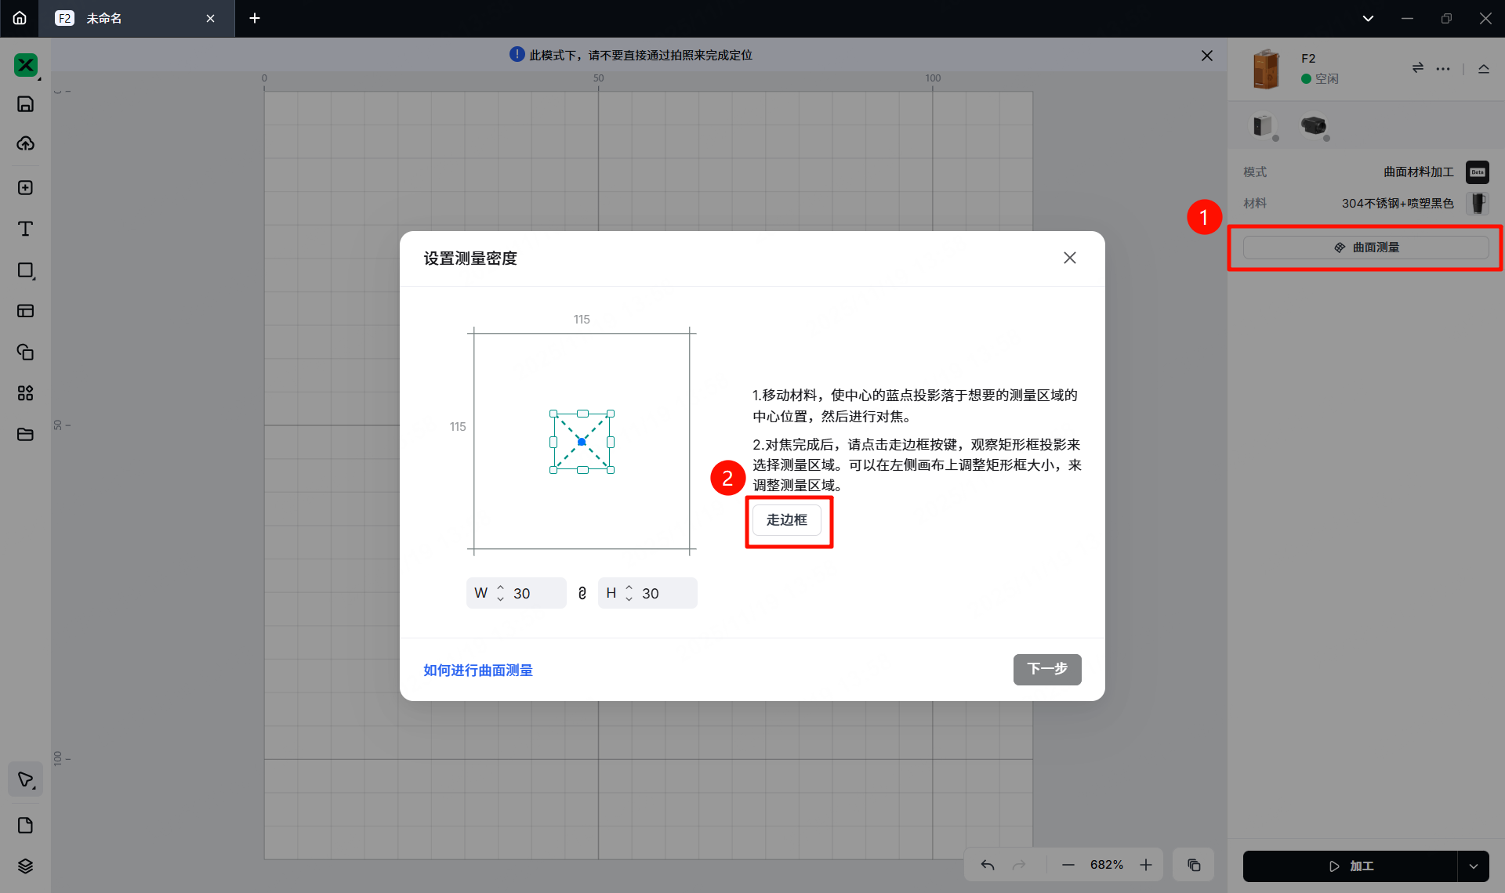
Task: Toggle the aspect ratio lock link
Action: tap(582, 593)
